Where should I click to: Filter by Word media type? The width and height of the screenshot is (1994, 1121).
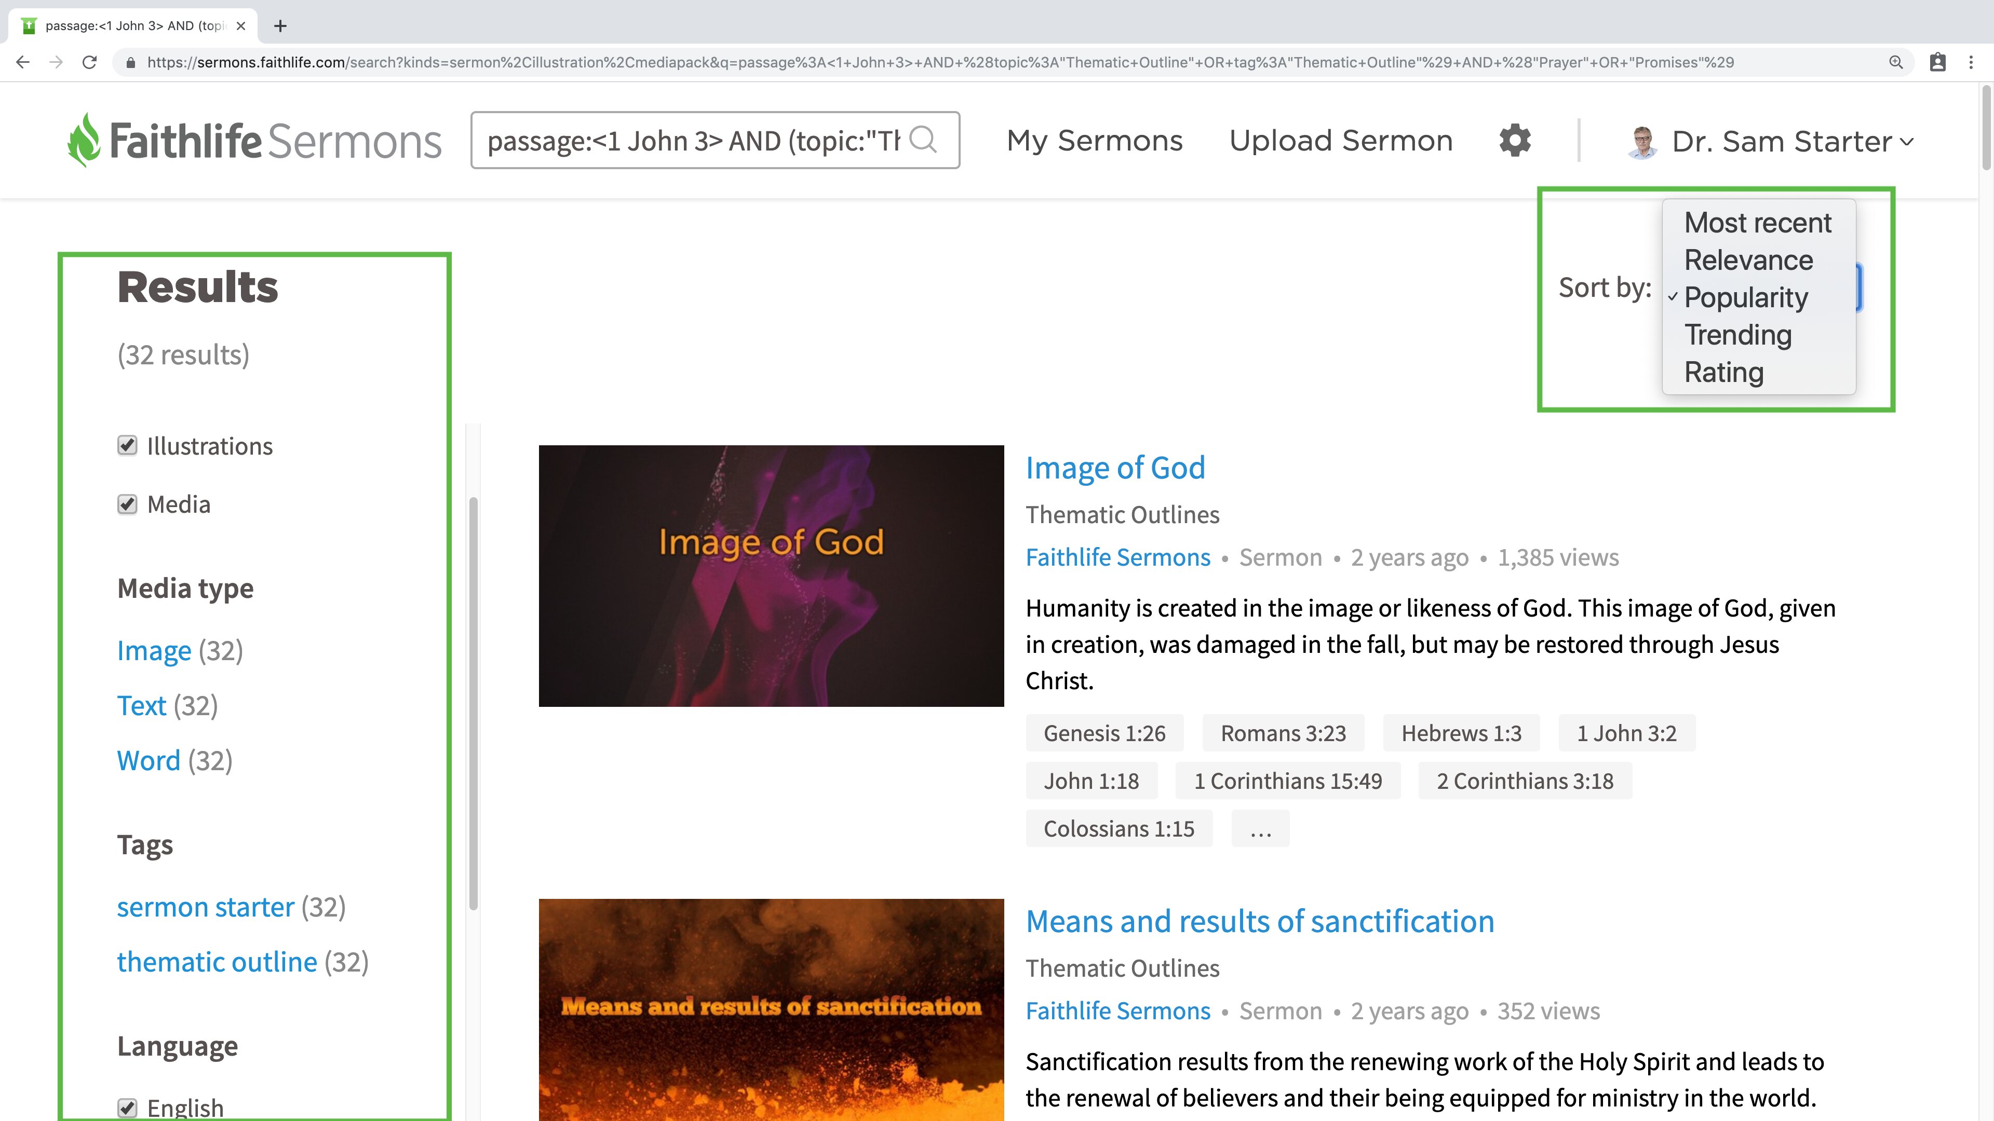click(148, 760)
